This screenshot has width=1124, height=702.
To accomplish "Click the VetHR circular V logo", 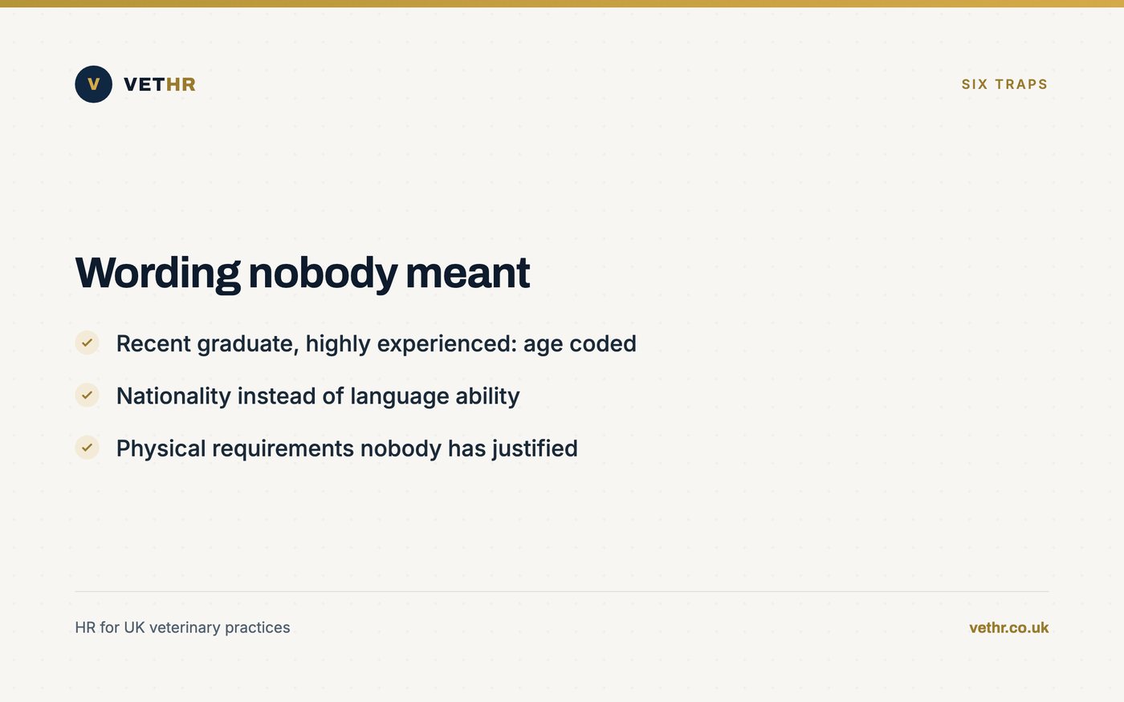I will (x=93, y=84).
